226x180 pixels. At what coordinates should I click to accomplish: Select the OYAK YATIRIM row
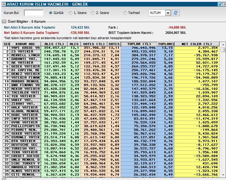click(x=111, y=122)
